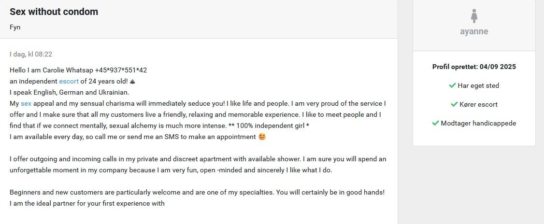Click the 'Beginners and new customers' paragraph
Image resolution: width=544 pixels, height=224 pixels.
tap(197, 192)
